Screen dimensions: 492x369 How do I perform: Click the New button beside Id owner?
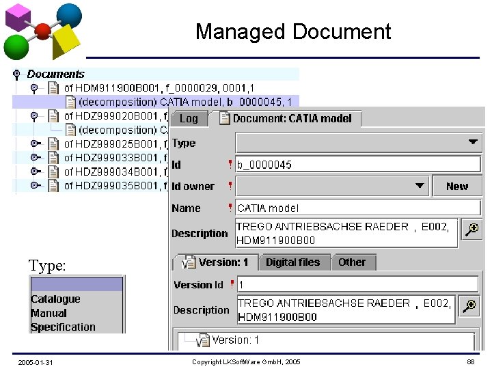457,186
